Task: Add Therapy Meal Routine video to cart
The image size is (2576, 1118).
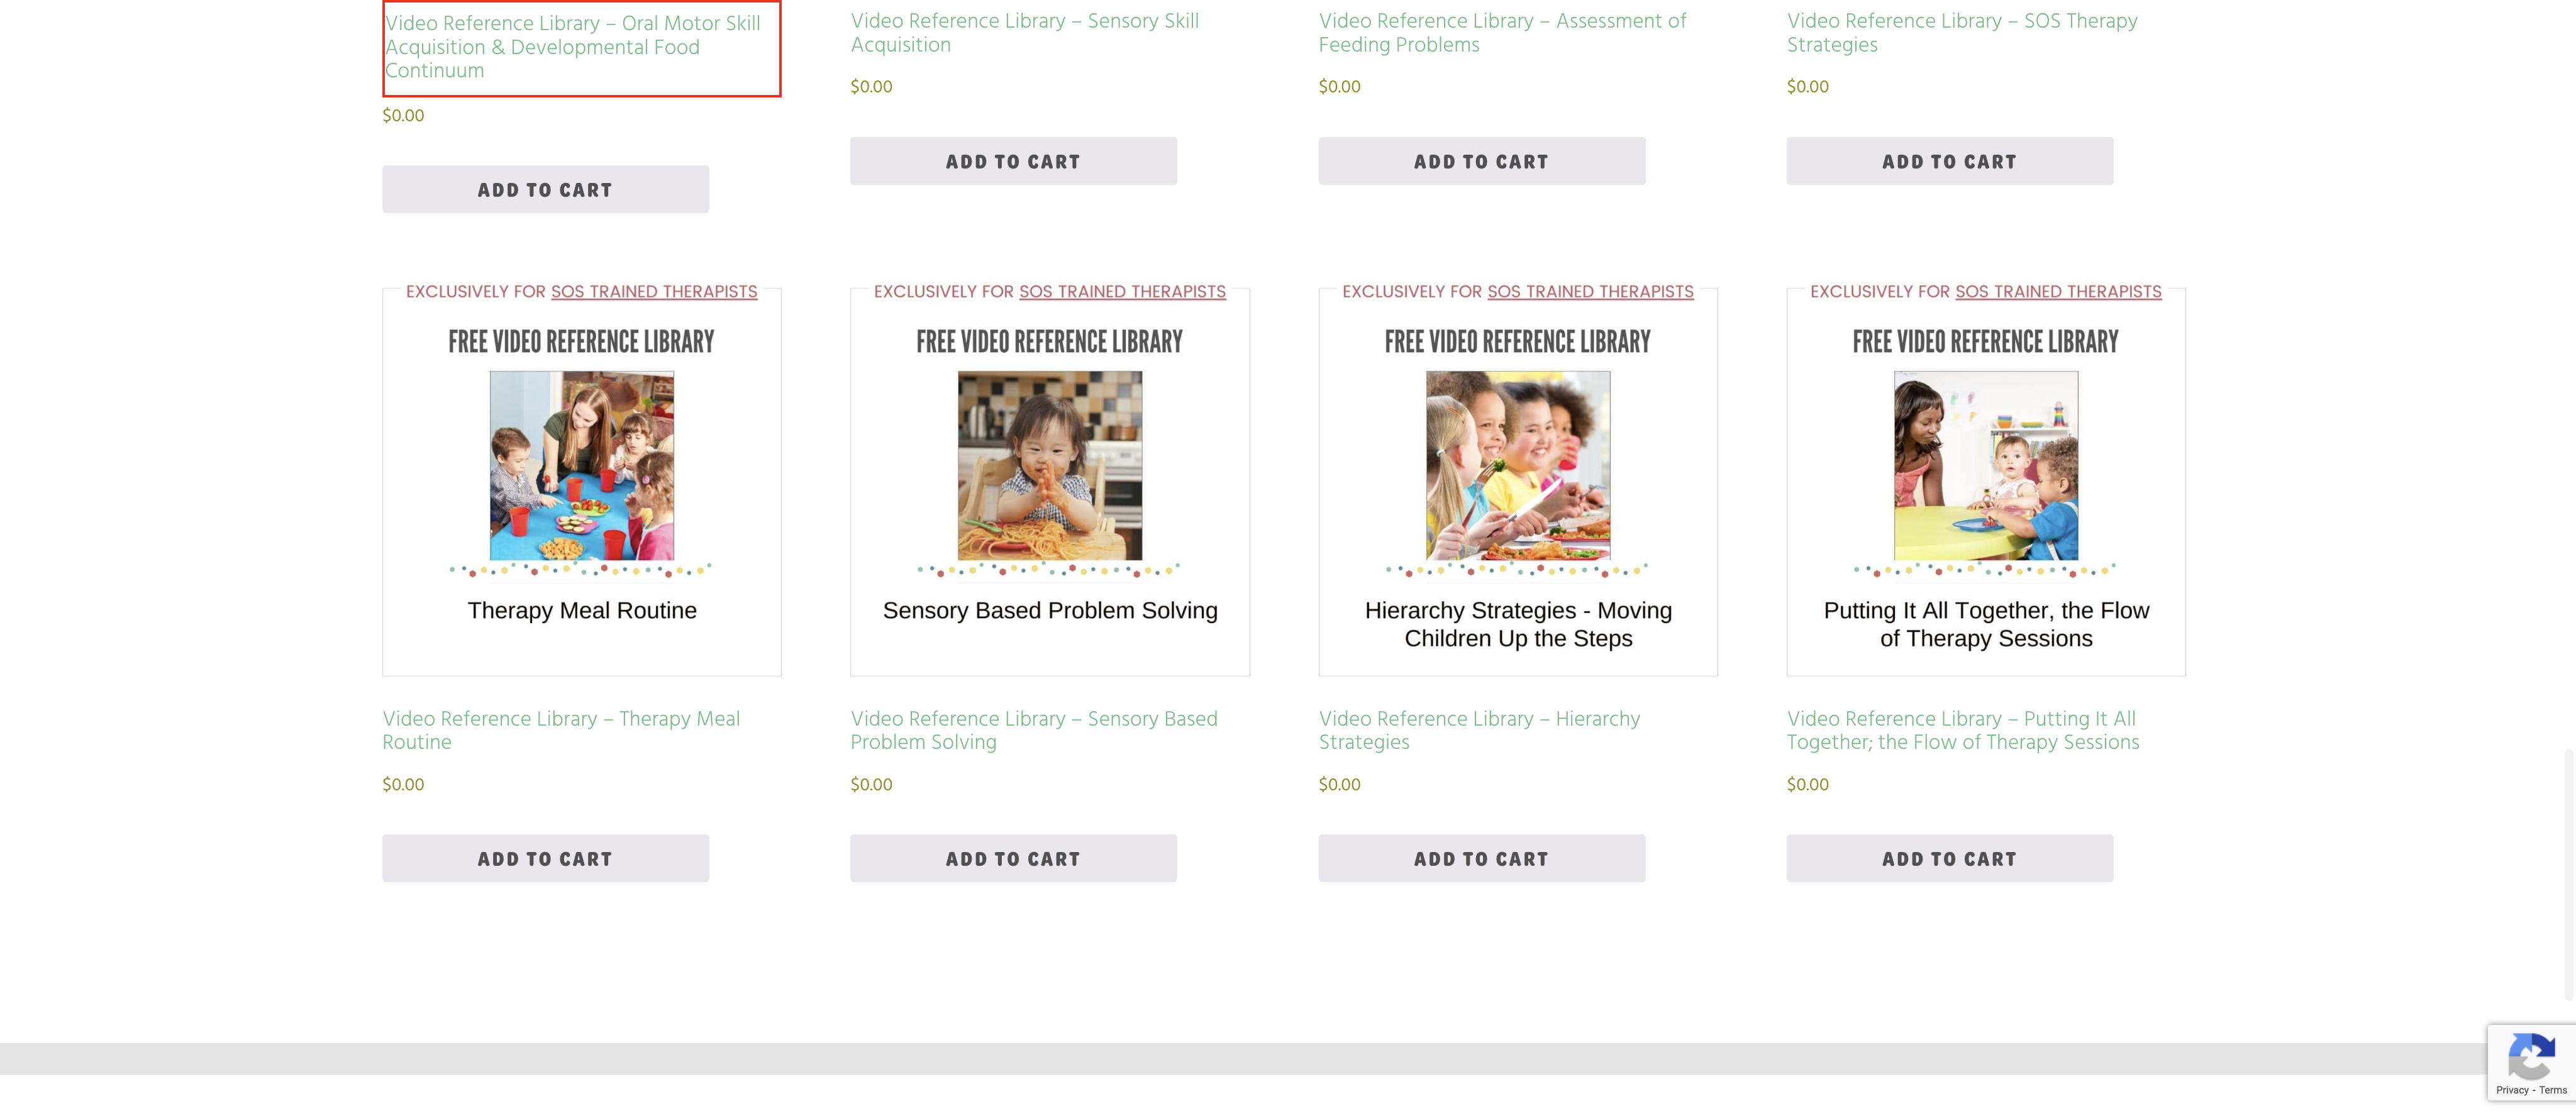Action: [x=545, y=858]
